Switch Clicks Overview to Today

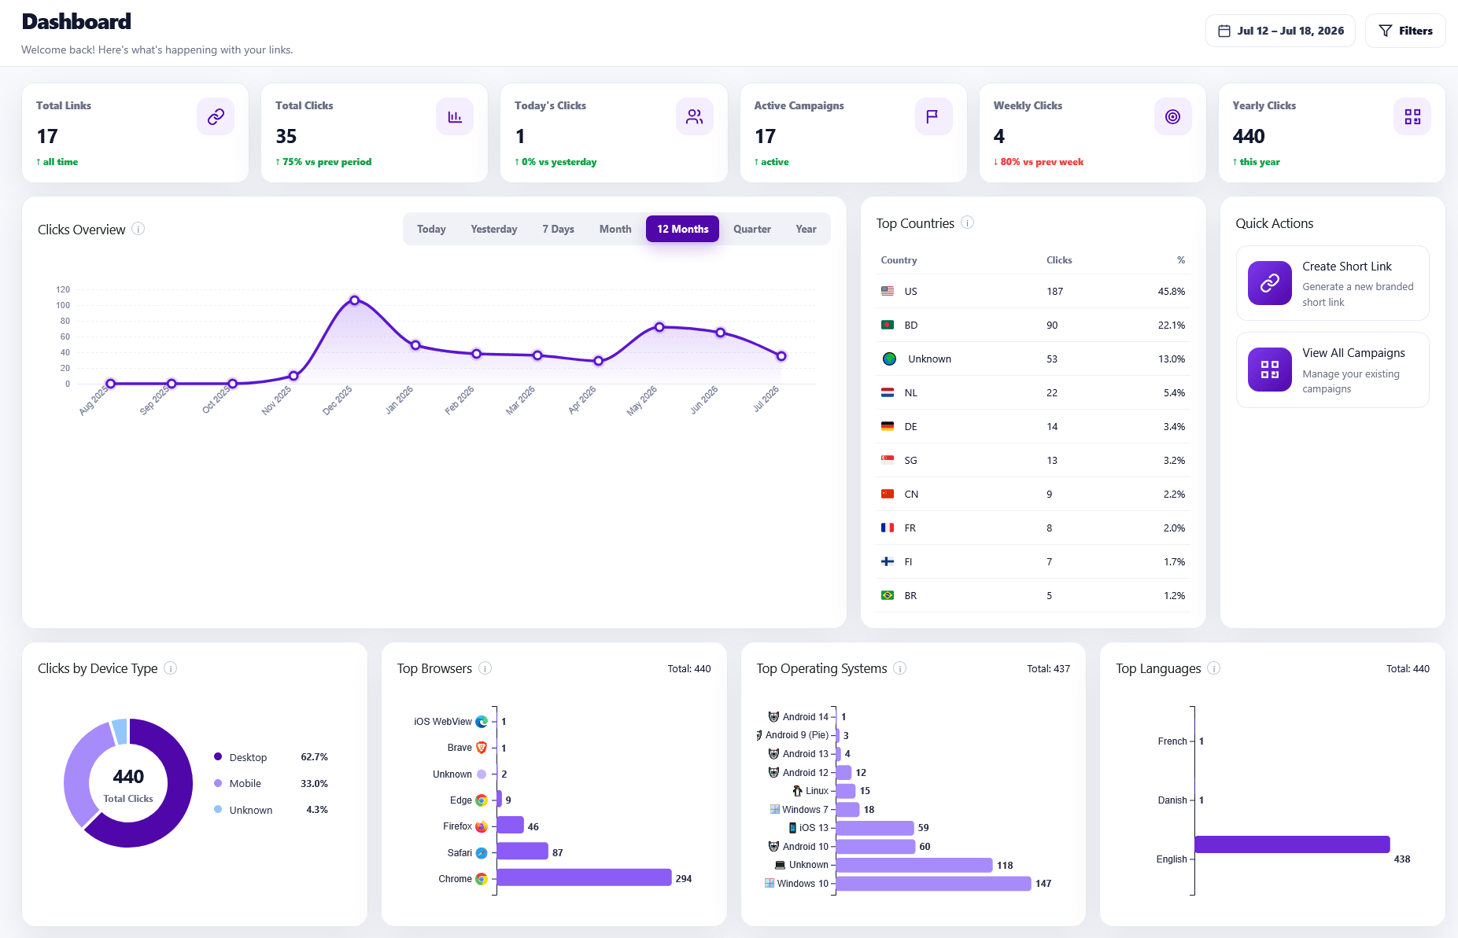(x=431, y=229)
